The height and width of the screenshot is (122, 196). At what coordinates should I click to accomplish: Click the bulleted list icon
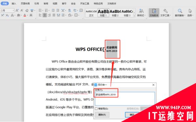pyautogui.click(x=40, y=10)
